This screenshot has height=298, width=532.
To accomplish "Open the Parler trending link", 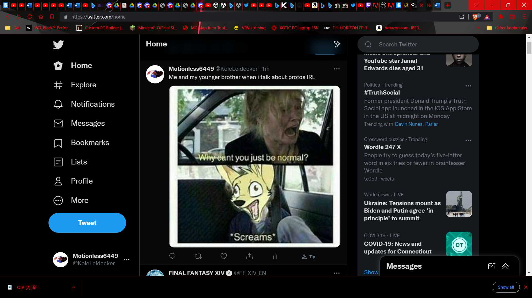I will (x=431, y=124).
